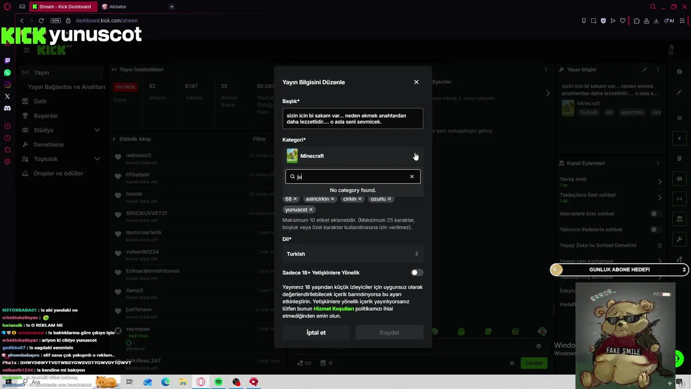The width and height of the screenshot is (691, 389).
Task: Edit the Başlık stream title field
Action: coord(353,118)
